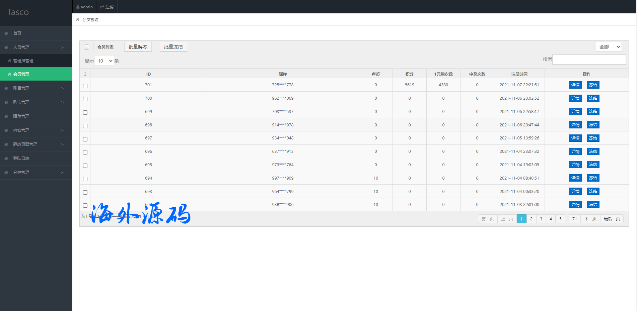Click the icon next to 晒单管理
Viewport: 637px width, 311px height.
click(6, 116)
